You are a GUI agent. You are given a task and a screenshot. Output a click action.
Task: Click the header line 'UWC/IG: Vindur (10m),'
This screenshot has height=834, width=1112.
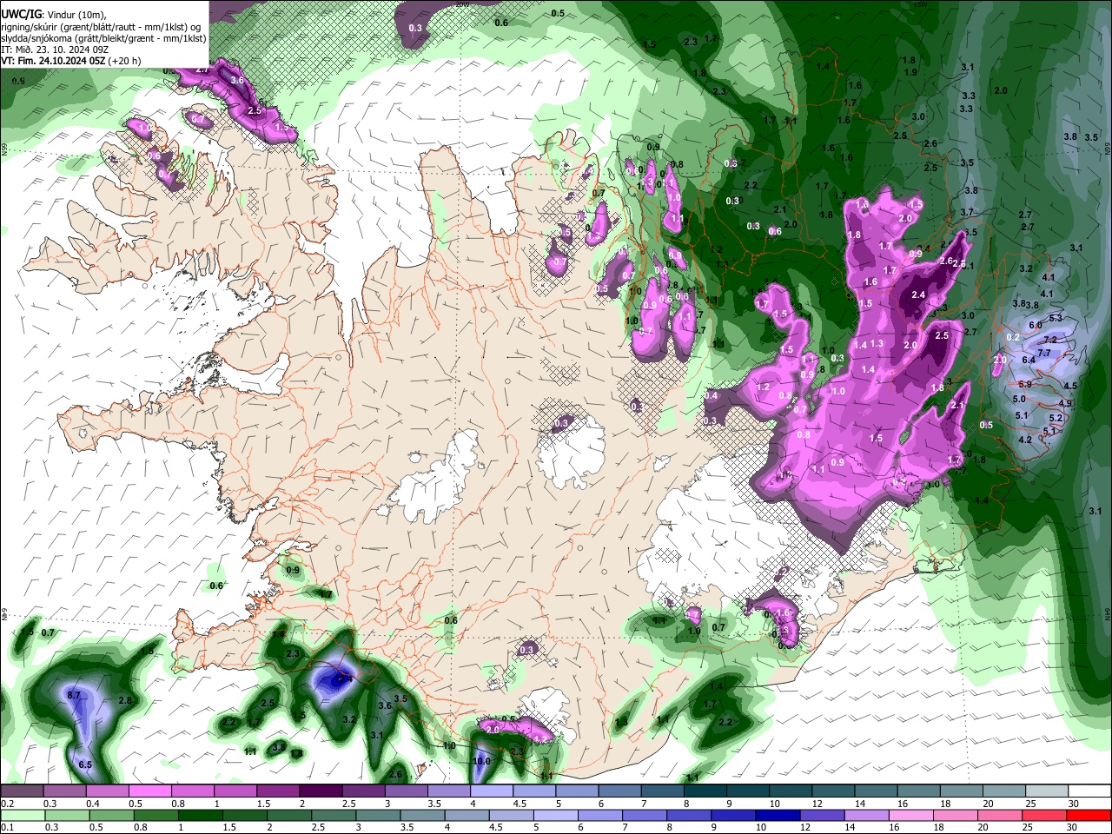(52, 14)
